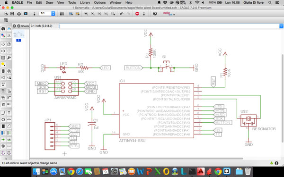Screen dimensions: 284x177
Task: Select the Group tool
Action: click(x=3, y=58)
